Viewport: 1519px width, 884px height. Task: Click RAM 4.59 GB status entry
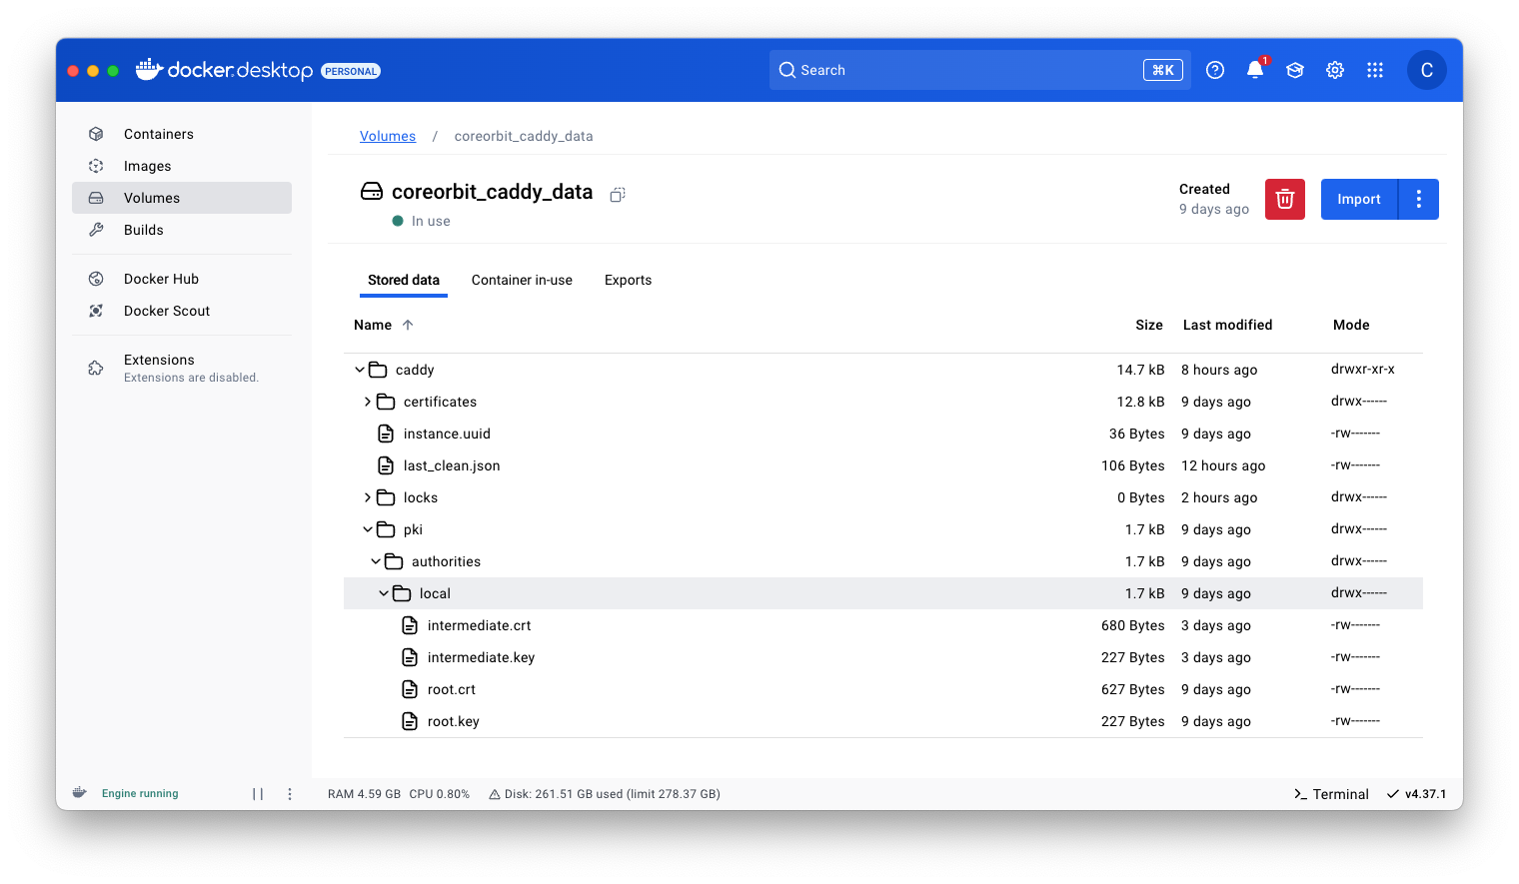[x=364, y=794]
